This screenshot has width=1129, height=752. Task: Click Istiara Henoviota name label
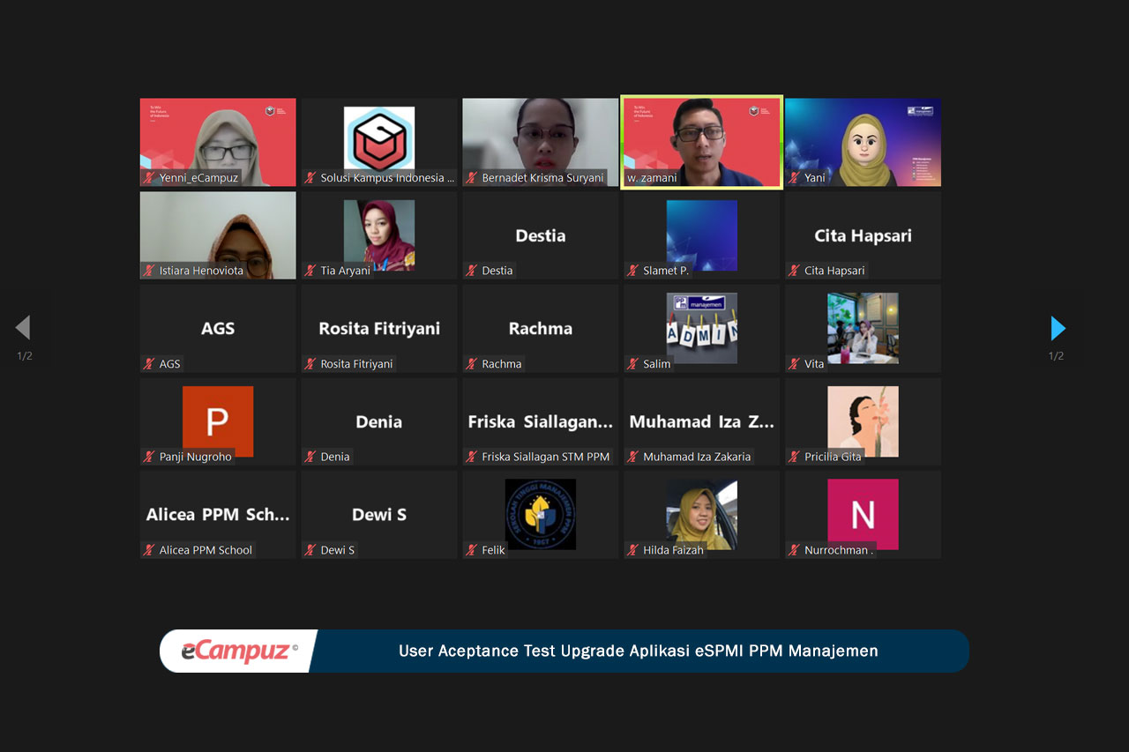[201, 271]
